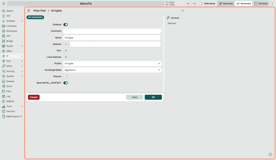Expand the IPv6 submenu
This screenshot has height=160, width=276.
[x=22, y=61]
